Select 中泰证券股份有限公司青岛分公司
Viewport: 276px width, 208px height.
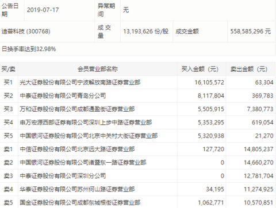(63, 96)
